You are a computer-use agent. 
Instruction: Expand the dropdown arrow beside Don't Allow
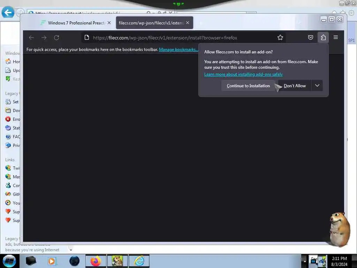[x=317, y=86]
